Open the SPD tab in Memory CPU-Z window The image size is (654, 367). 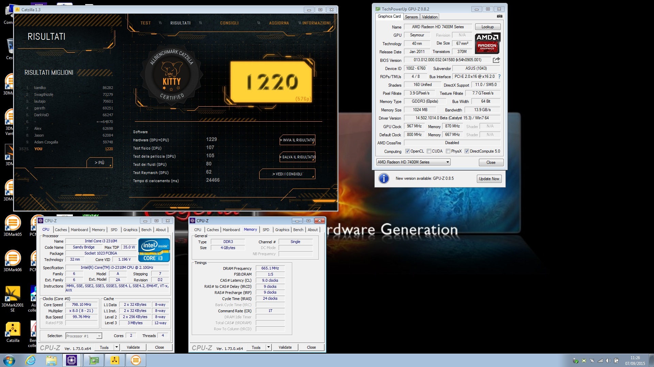tap(266, 230)
